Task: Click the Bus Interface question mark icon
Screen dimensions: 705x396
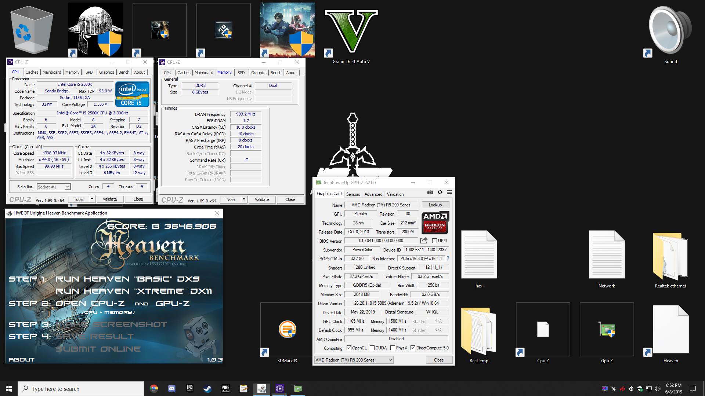Action: [x=448, y=258]
